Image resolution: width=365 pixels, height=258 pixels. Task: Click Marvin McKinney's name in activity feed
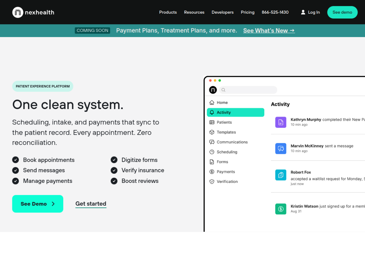(307, 146)
